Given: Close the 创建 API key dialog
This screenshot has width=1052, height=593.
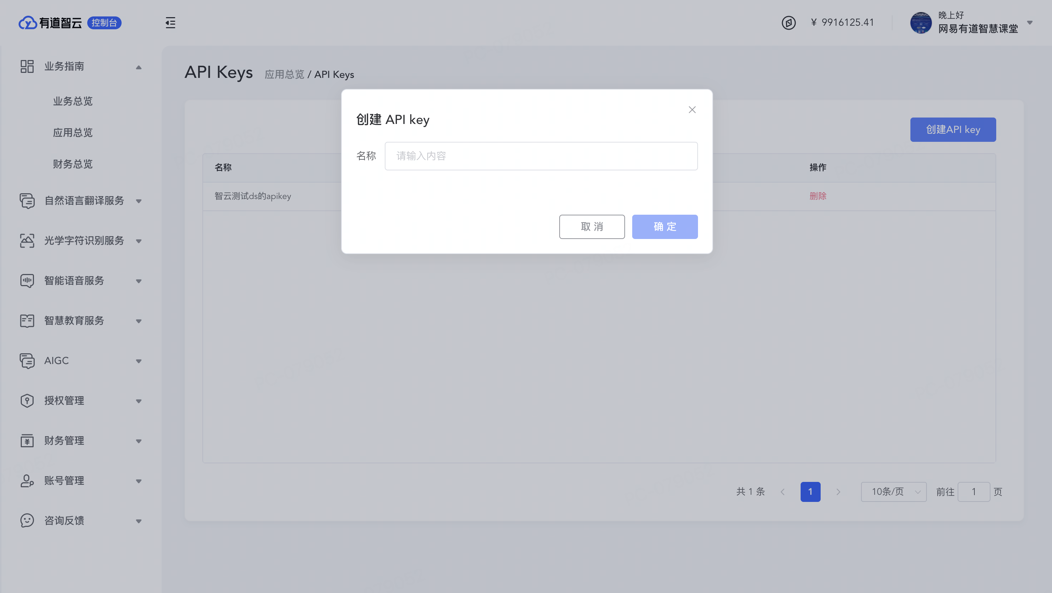Looking at the screenshot, I should coord(692,110).
